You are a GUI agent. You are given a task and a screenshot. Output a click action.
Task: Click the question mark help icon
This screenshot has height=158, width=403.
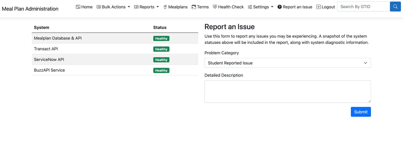point(280,7)
